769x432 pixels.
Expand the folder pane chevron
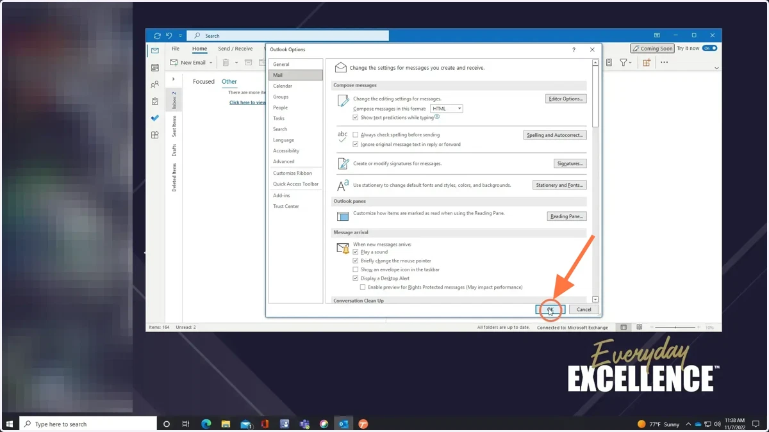pyautogui.click(x=174, y=79)
